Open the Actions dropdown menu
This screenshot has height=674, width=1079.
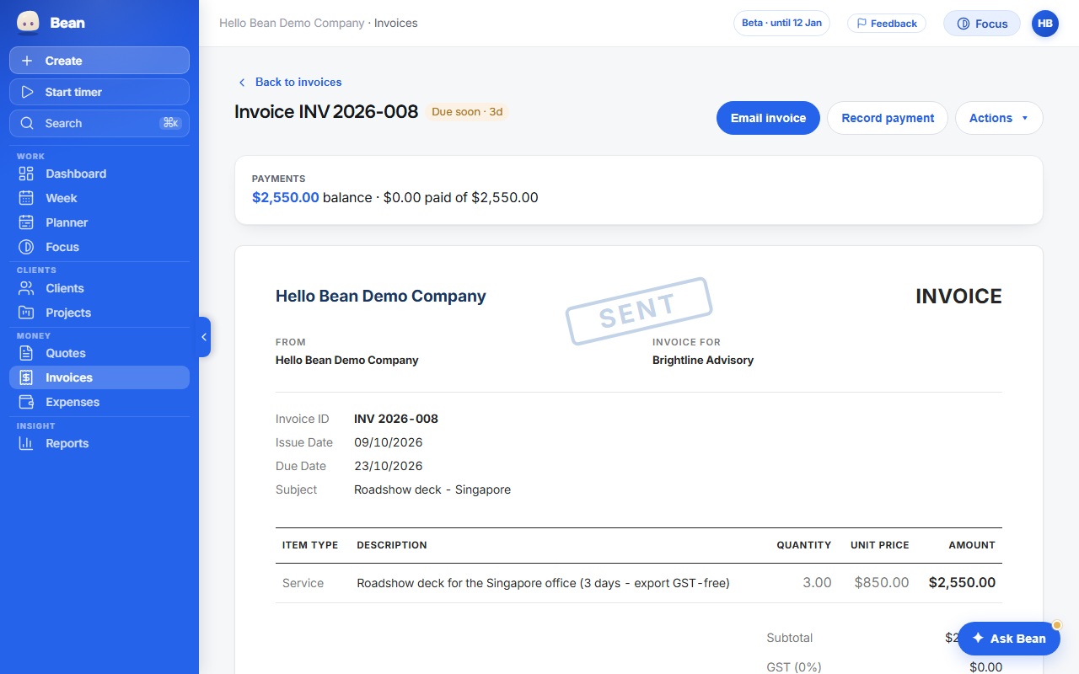coord(999,118)
